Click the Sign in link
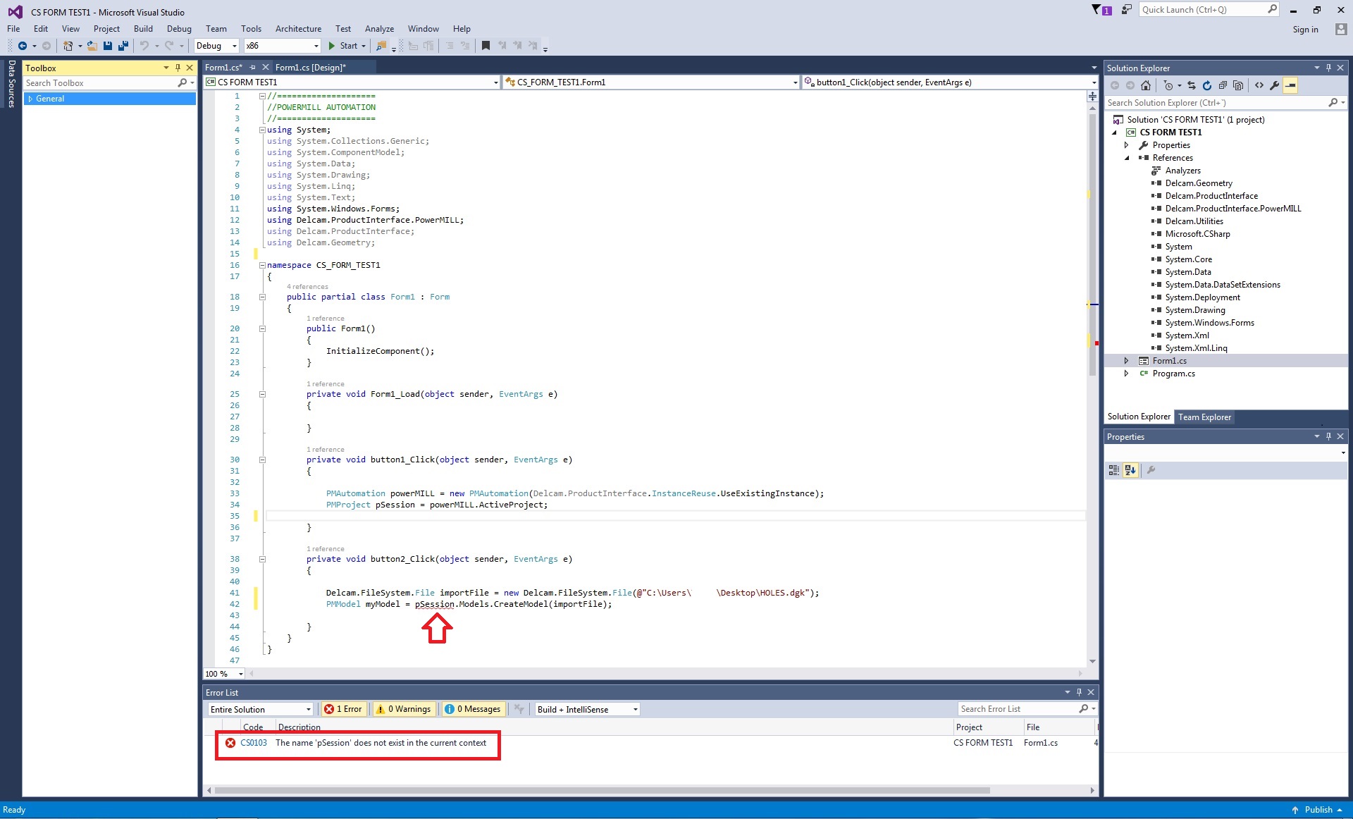Image resolution: width=1353 pixels, height=819 pixels. point(1305,30)
